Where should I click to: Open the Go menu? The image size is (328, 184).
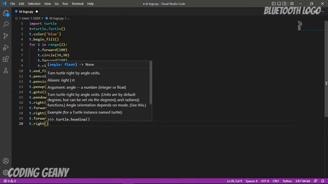tap(56, 4)
